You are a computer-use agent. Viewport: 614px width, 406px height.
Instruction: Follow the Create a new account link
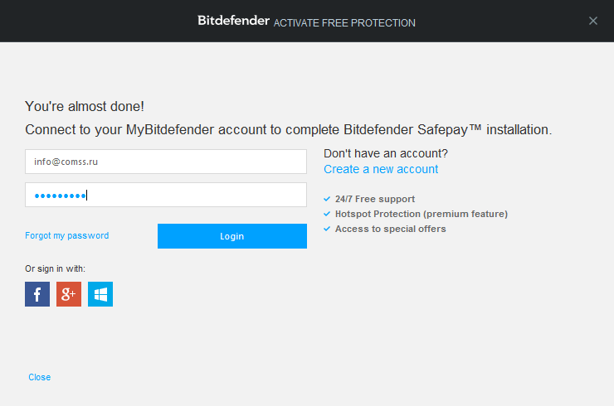point(381,169)
